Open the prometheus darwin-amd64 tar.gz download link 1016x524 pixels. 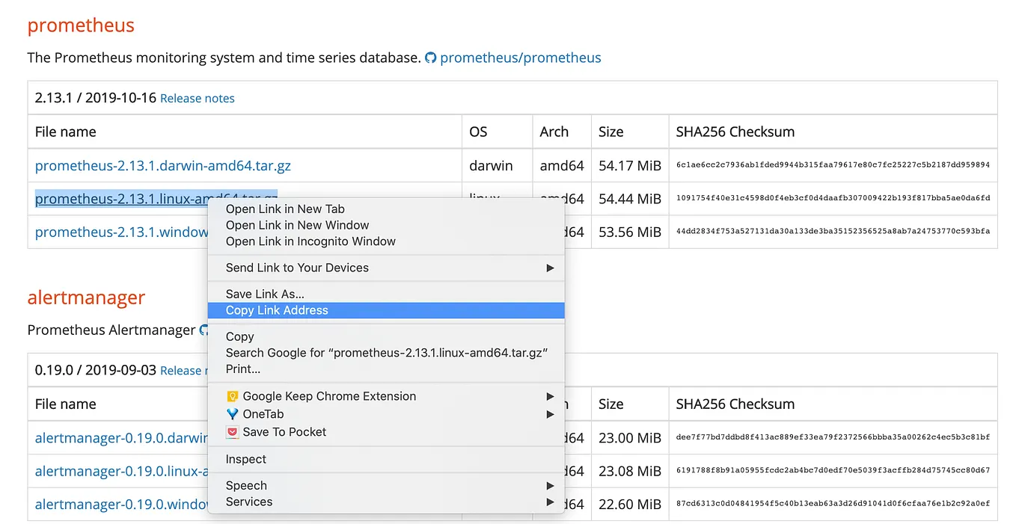tap(162, 165)
